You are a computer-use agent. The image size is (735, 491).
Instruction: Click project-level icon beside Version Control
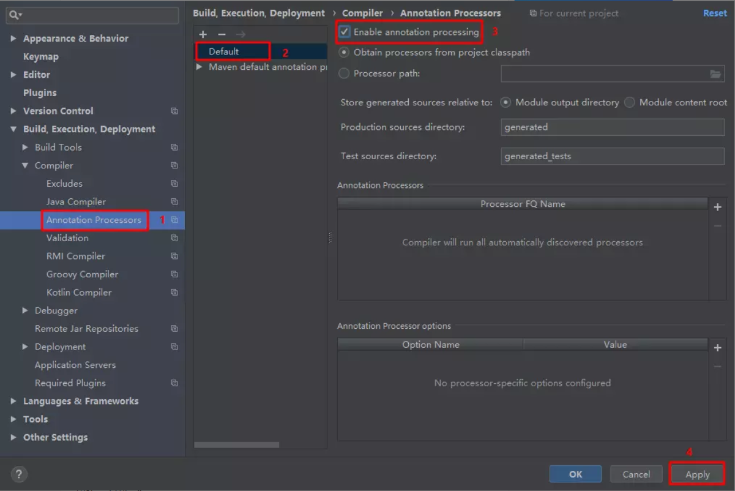tap(174, 111)
